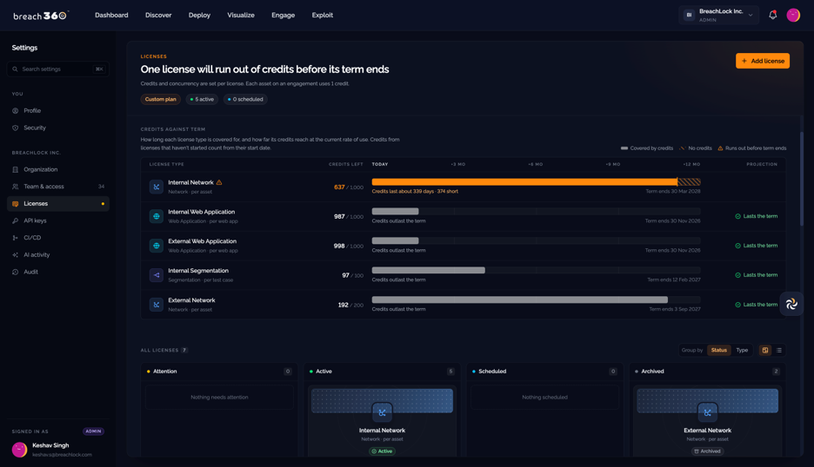Screen dimensions: 814x467
Task: Switch to the card grid view
Action: coord(764,351)
